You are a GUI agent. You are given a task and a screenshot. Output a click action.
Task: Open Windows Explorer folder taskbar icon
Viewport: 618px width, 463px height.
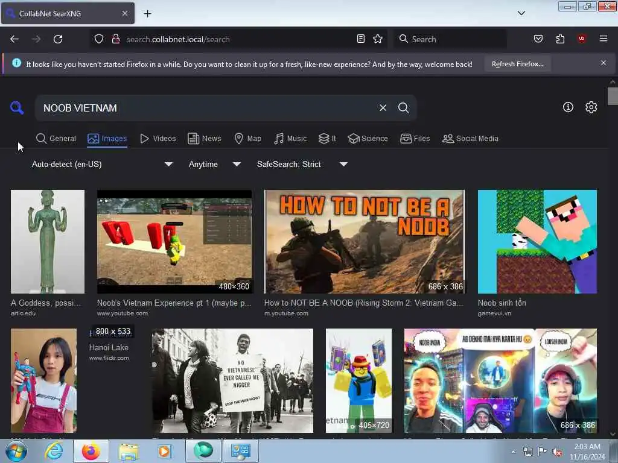129,452
